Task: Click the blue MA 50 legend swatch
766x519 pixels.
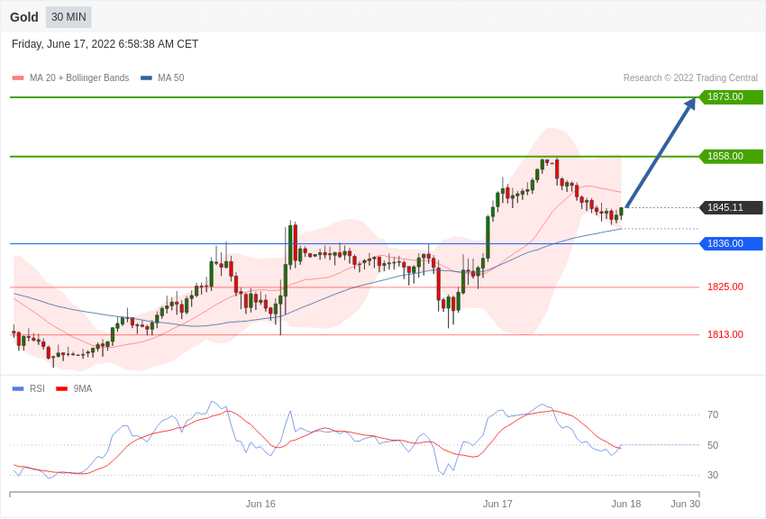Action: (146, 78)
